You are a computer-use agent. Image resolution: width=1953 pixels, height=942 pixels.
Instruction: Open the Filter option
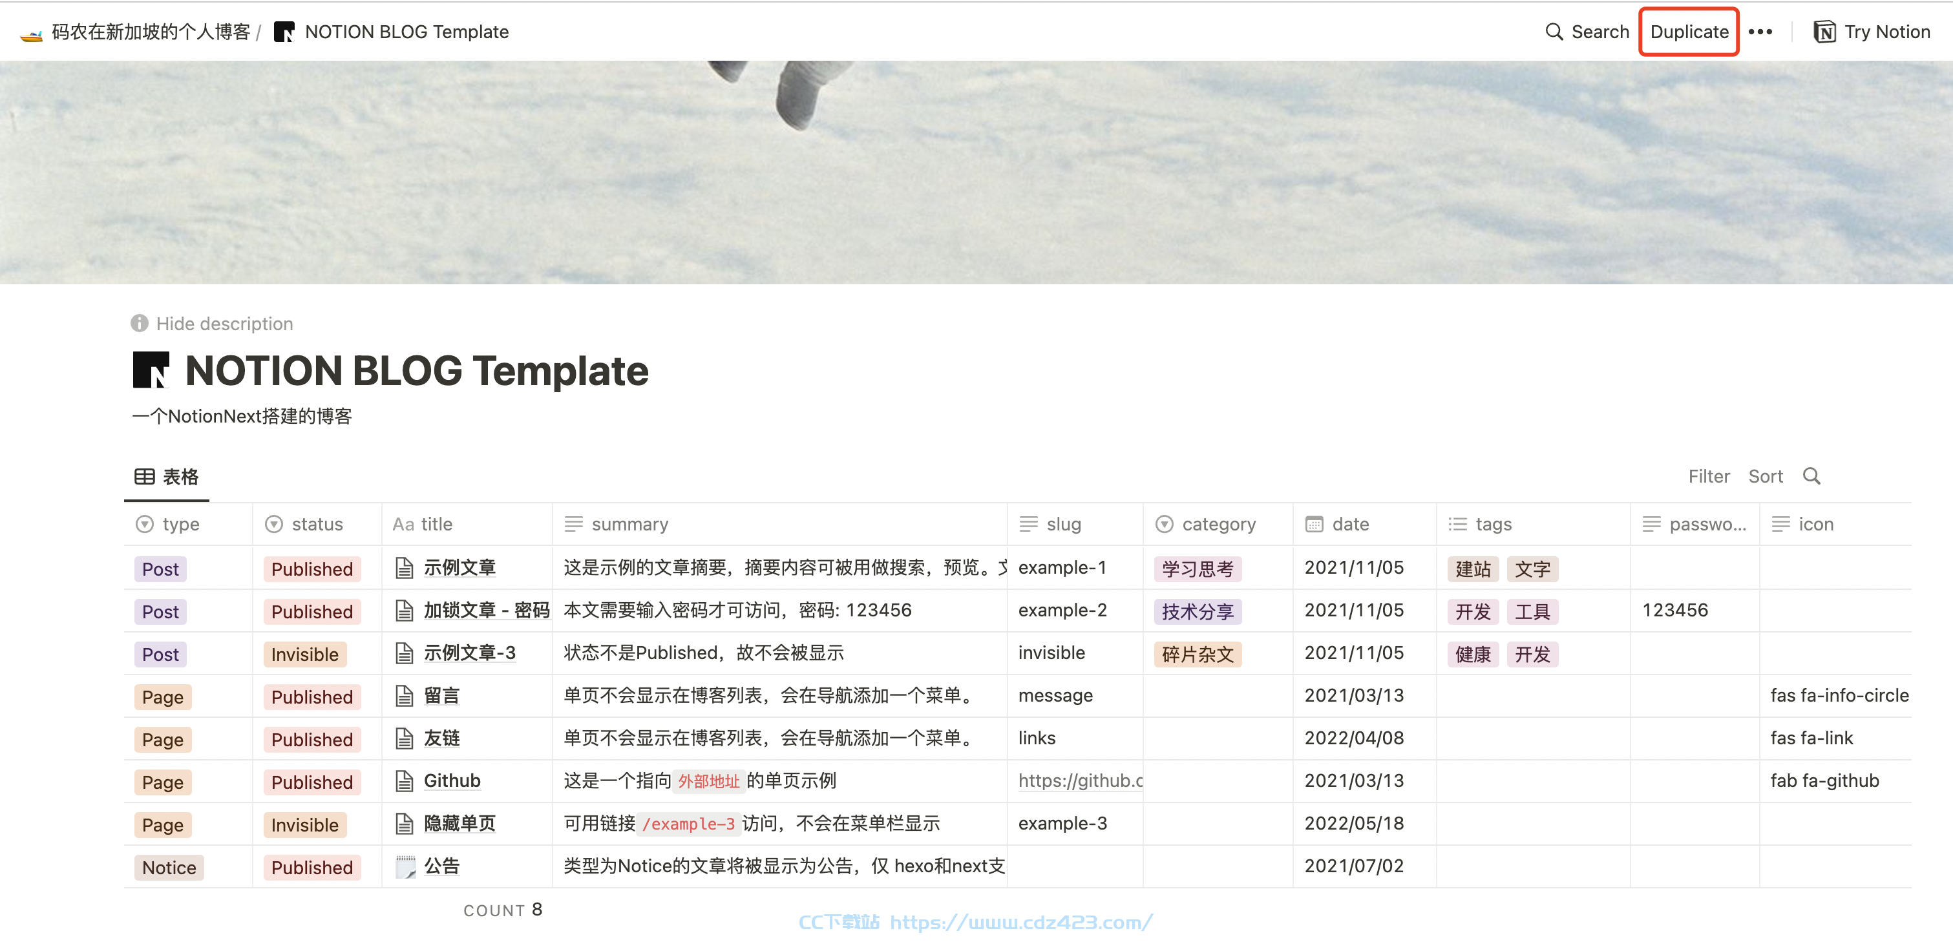[1708, 476]
